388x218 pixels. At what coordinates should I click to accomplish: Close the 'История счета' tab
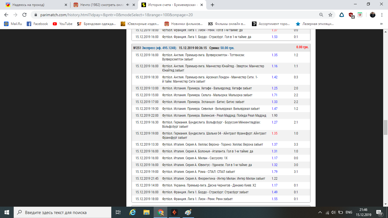[x=202, y=5]
